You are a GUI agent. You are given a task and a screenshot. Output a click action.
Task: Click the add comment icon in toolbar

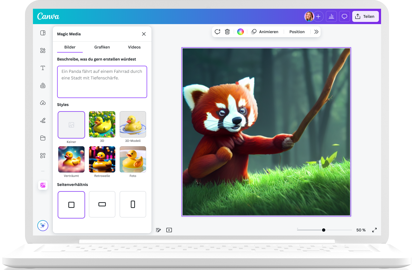217,32
